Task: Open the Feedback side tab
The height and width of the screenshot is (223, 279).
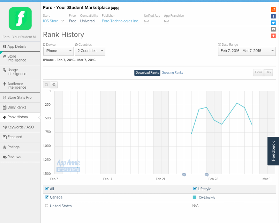Action: coord(273,151)
